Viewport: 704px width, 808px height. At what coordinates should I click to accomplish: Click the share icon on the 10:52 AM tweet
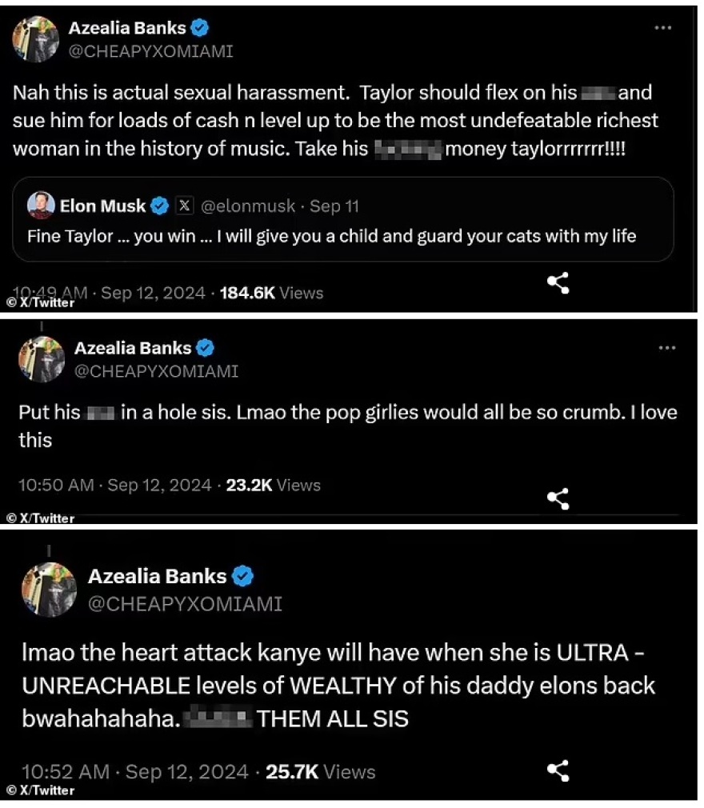coord(558,771)
